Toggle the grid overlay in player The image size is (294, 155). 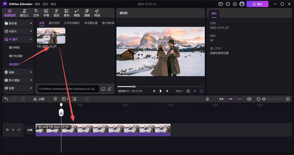[195, 91]
